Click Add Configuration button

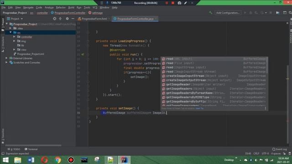click(x=228, y=13)
